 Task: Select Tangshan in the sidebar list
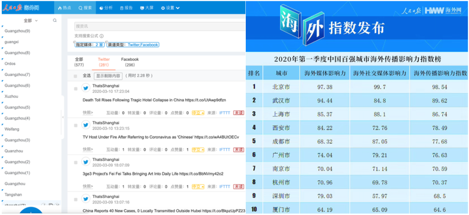pyautogui.click(x=13, y=195)
